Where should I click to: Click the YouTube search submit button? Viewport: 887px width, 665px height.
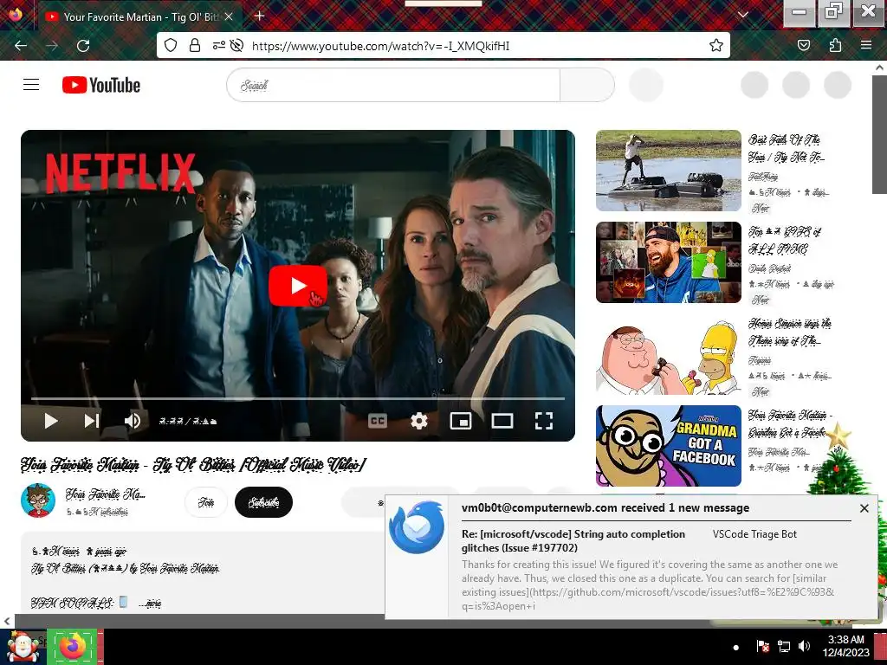586,86
